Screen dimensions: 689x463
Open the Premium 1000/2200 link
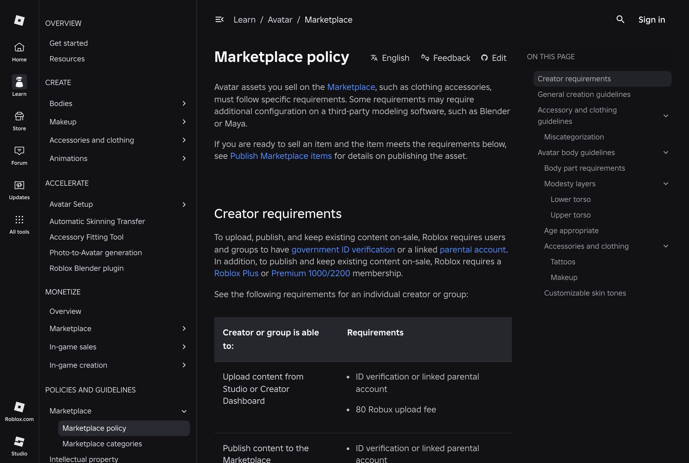[x=310, y=273]
